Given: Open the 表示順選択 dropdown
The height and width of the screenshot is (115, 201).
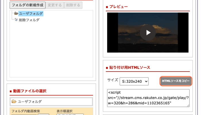Looking at the screenshot, I should click(x=70, y=114).
